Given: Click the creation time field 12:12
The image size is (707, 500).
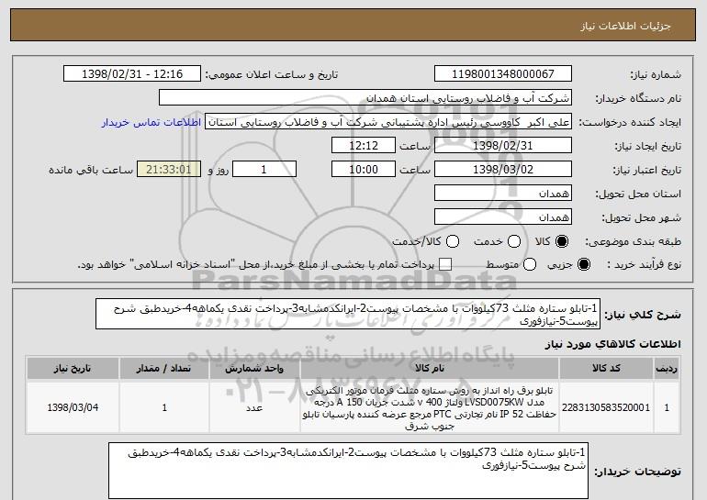Looking at the screenshot, I should click(364, 146).
